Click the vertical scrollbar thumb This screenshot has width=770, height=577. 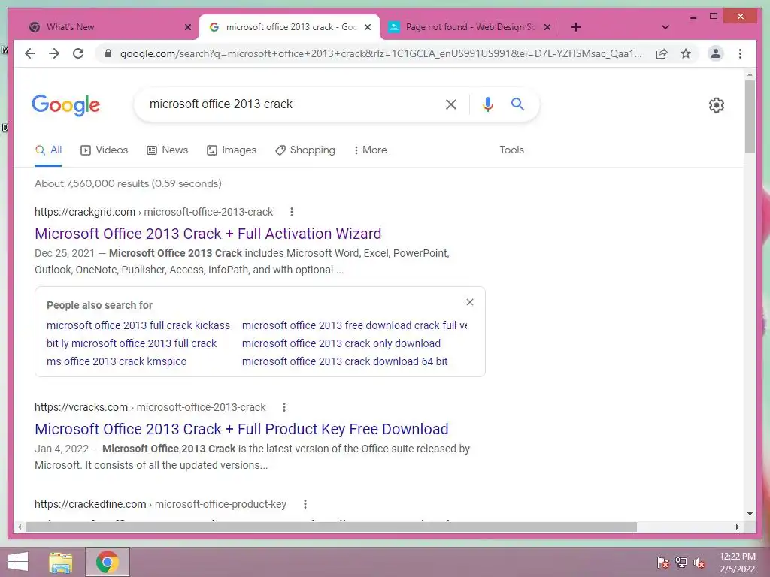[750, 116]
